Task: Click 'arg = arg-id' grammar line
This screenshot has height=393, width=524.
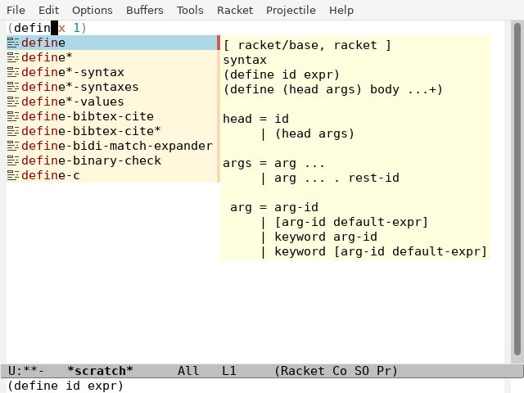Action: point(274,207)
